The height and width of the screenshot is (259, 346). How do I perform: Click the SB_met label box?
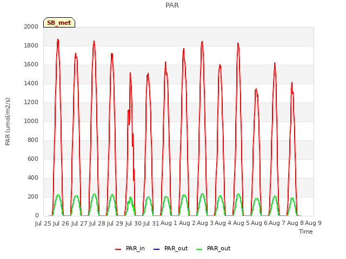59,23
